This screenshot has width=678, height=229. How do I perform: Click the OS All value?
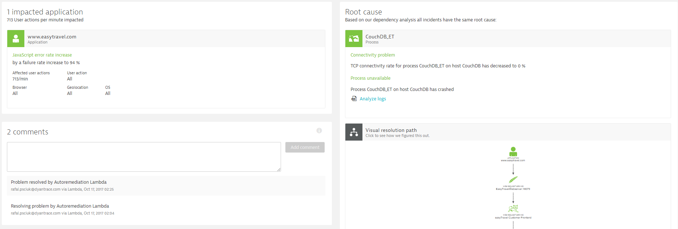tap(108, 93)
